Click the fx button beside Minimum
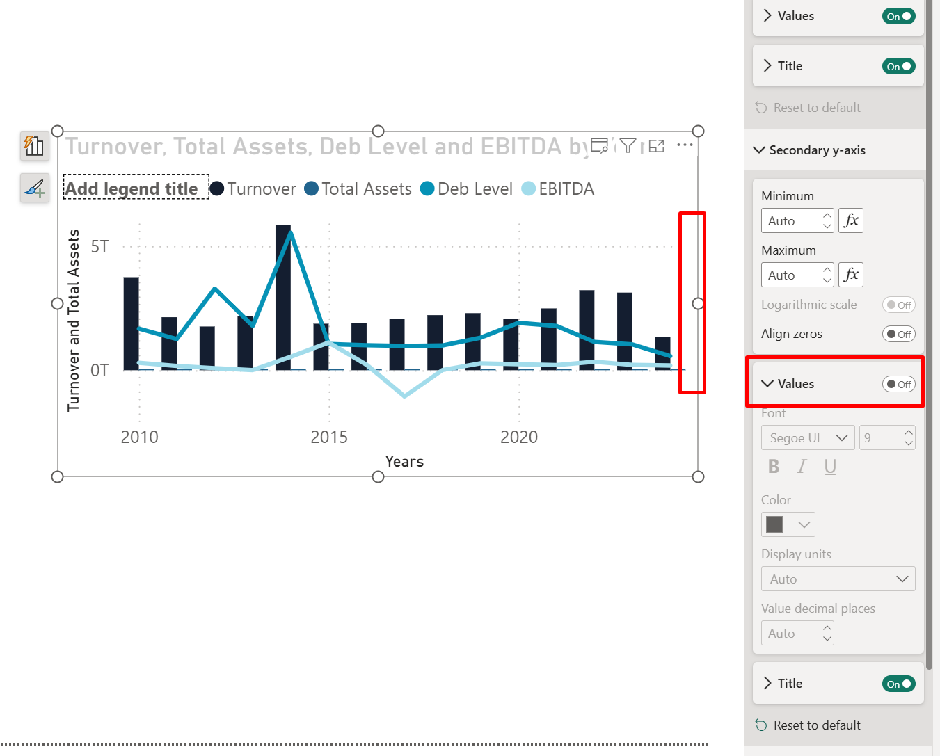 (x=851, y=220)
